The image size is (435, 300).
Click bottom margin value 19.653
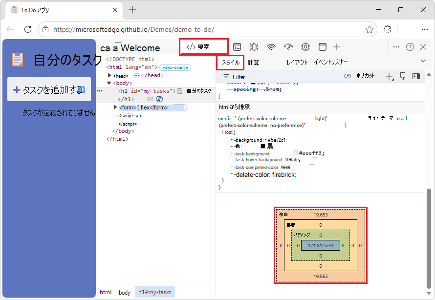[321, 276]
